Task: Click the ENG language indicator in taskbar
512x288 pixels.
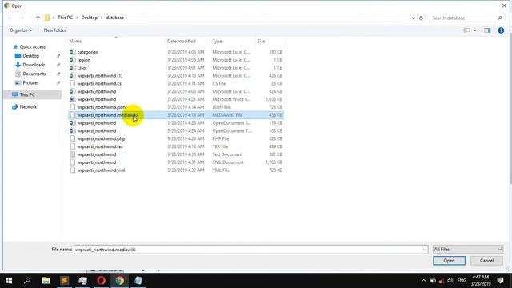Action: (x=462, y=281)
